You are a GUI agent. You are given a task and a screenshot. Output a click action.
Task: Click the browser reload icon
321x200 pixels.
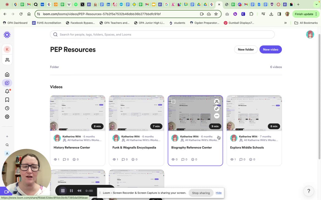[21, 14]
